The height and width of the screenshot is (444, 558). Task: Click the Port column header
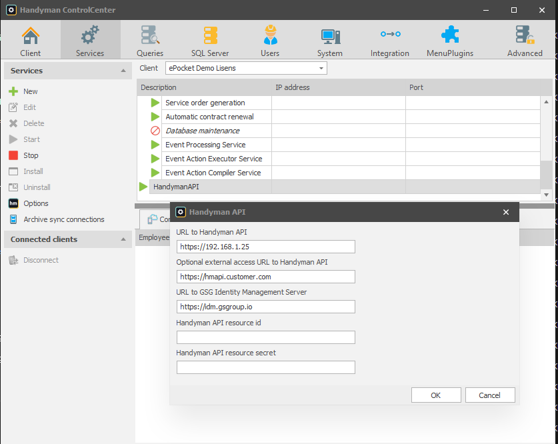pyautogui.click(x=473, y=87)
